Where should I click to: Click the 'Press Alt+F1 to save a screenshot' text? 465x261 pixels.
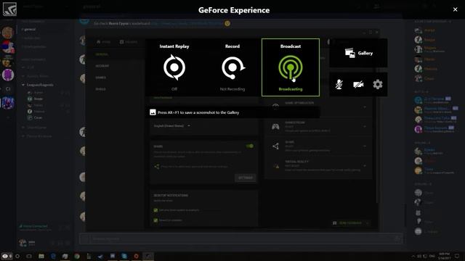tap(198, 112)
